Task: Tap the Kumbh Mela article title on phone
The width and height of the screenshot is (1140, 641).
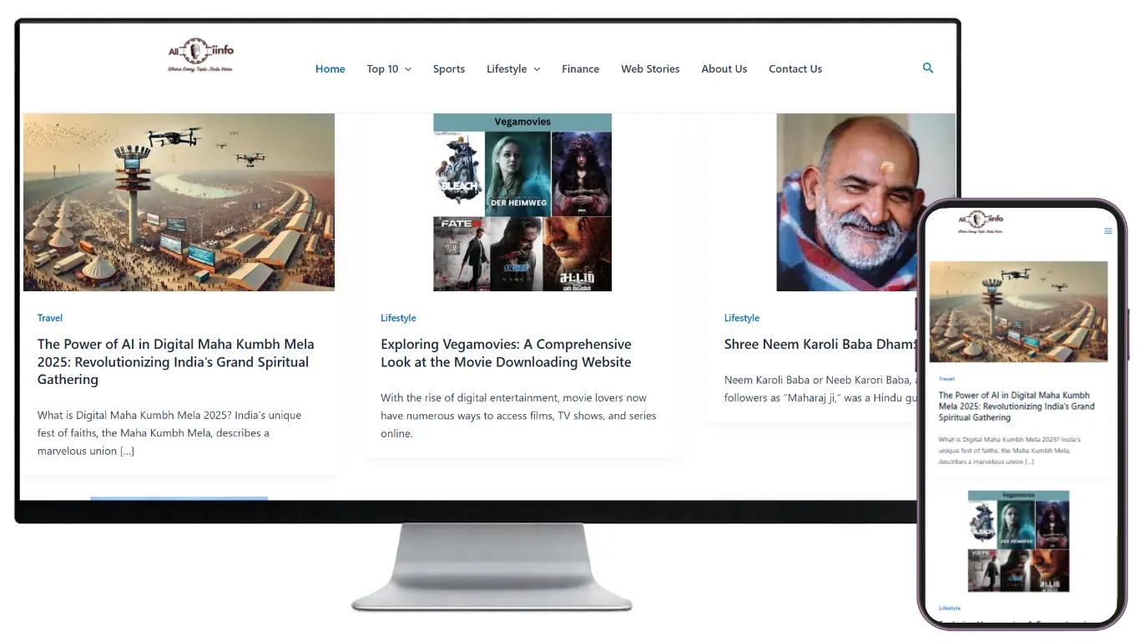Action: click(1016, 406)
